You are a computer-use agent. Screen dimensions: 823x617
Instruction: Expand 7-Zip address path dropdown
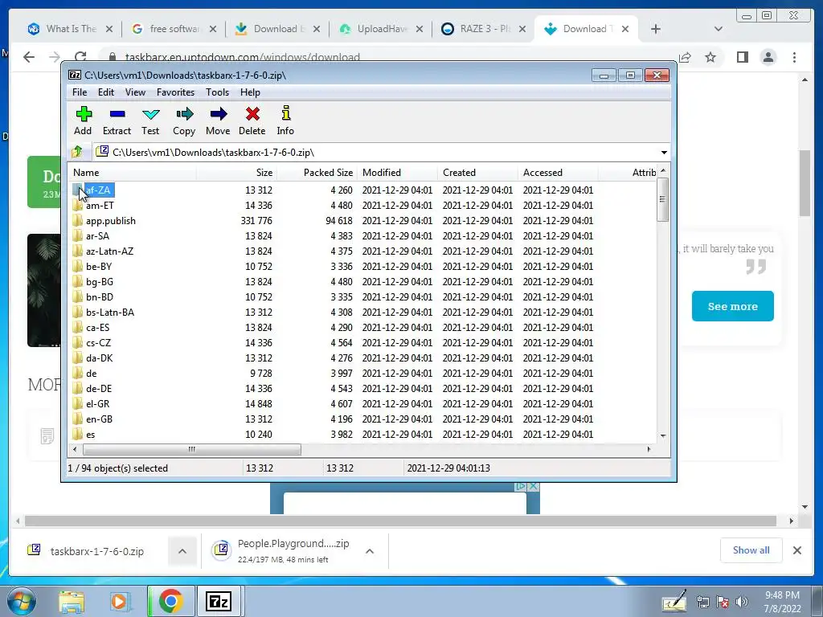[x=664, y=152]
